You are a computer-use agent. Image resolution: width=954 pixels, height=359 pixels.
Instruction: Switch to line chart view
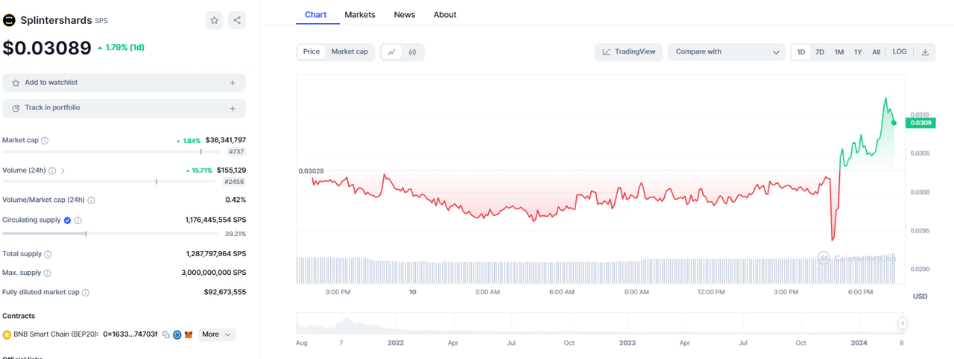392,52
